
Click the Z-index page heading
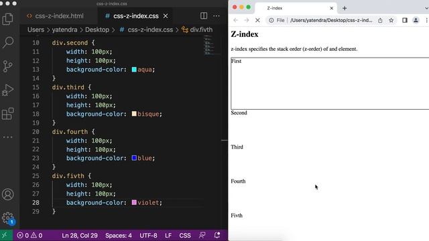point(244,34)
